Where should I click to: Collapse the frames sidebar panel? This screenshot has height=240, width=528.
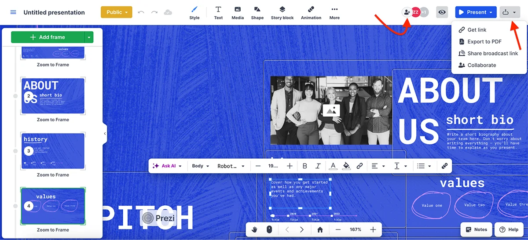(x=105, y=134)
